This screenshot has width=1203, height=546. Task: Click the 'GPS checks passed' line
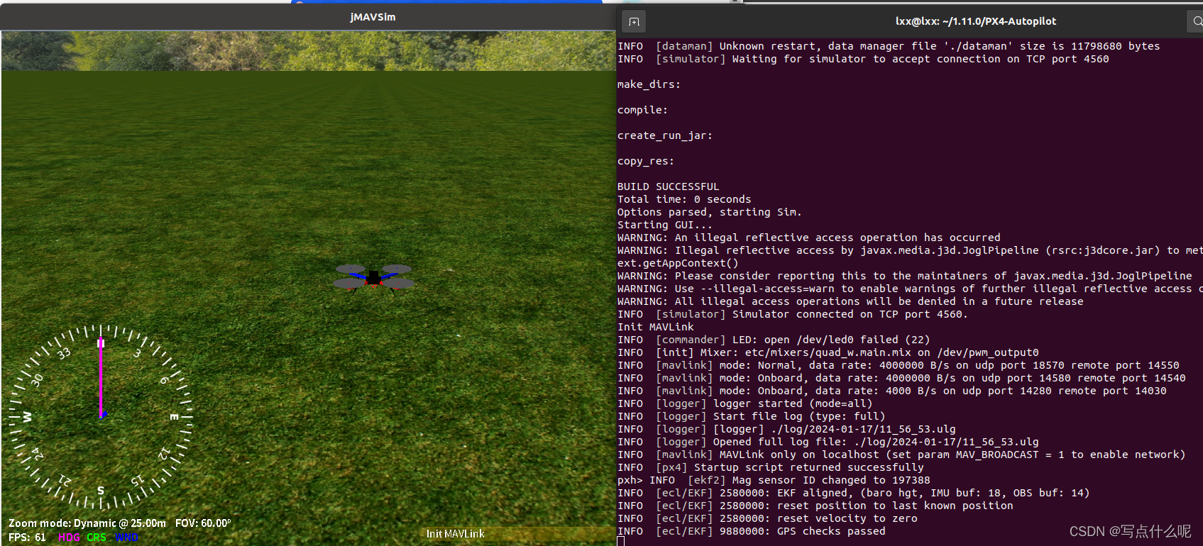tap(752, 531)
